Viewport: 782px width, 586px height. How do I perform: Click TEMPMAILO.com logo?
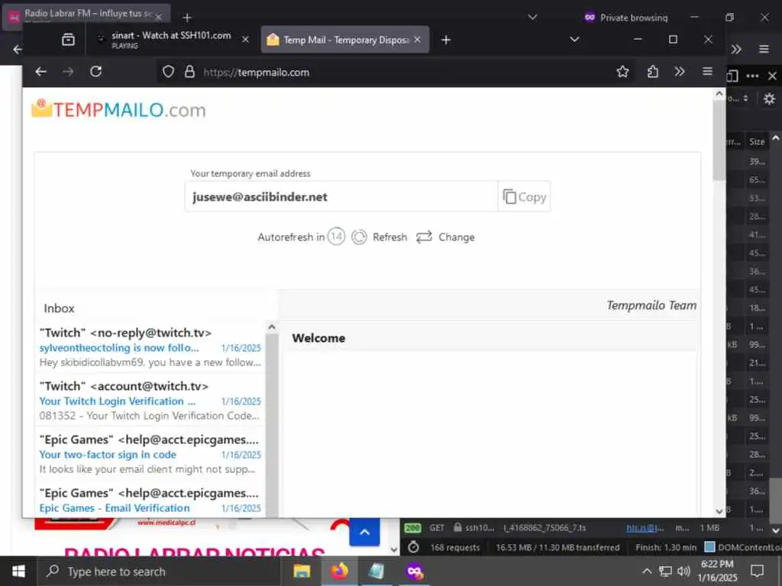[118, 109]
